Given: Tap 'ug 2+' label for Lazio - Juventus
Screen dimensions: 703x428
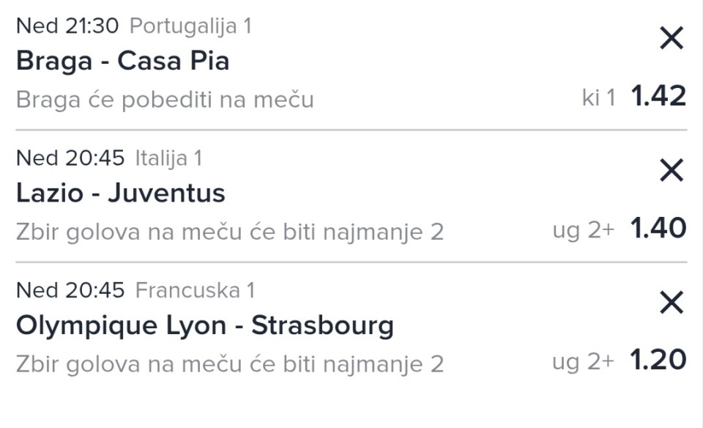Looking at the screenshot, I should (583, 230).
